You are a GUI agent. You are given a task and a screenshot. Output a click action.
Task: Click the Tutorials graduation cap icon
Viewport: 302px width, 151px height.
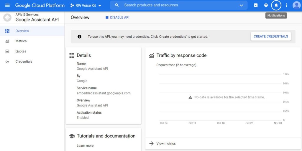click(72, 136)
